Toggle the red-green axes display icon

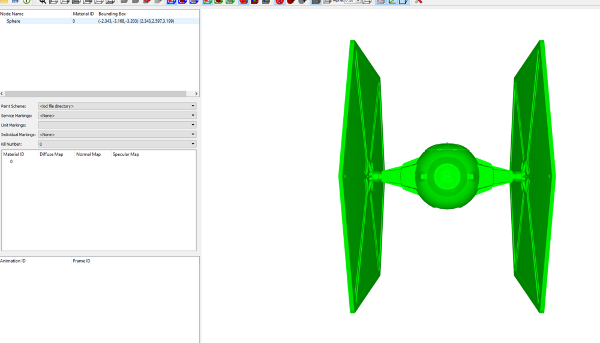click(x=392, y=2)
